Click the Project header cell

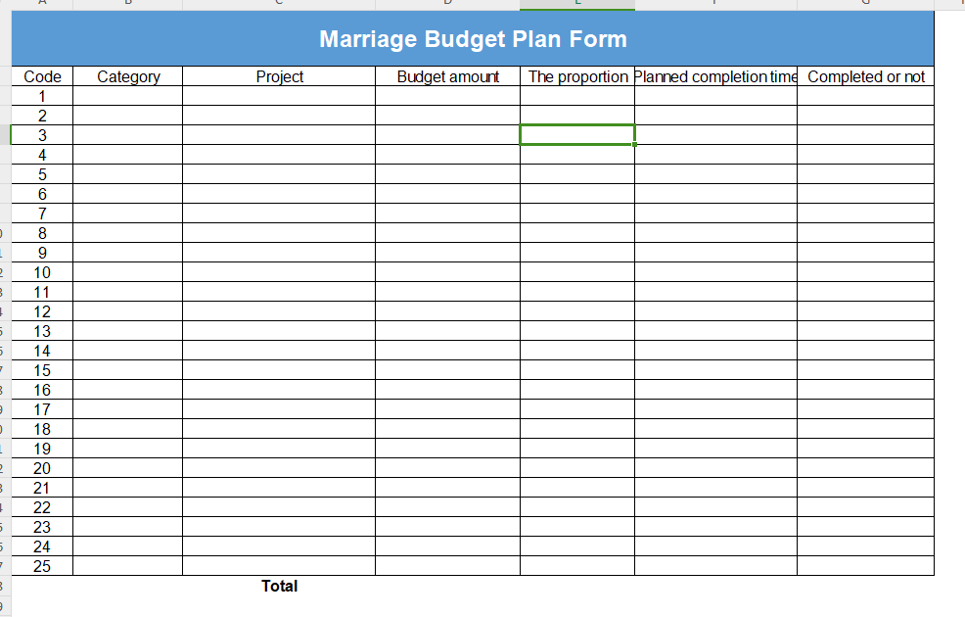point(279,76)
